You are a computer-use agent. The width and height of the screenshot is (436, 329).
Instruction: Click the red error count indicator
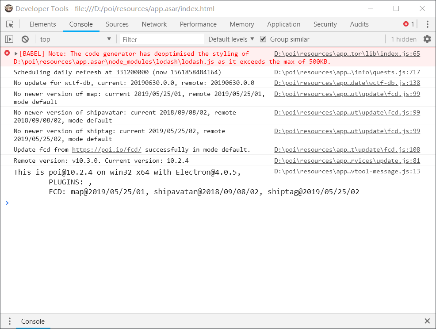(x=409, y=24)
